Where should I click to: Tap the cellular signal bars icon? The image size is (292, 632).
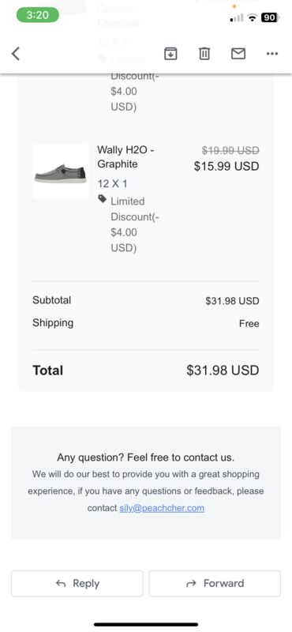[237, 17]
